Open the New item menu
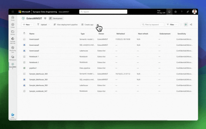Image resolution: width=206 pixels, height=129 pixels. (x=27, y=24)
